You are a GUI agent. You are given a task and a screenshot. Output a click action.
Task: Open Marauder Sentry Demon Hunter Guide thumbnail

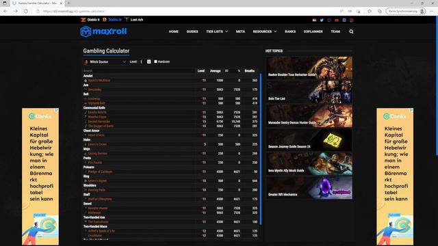[x=309, y=115]
